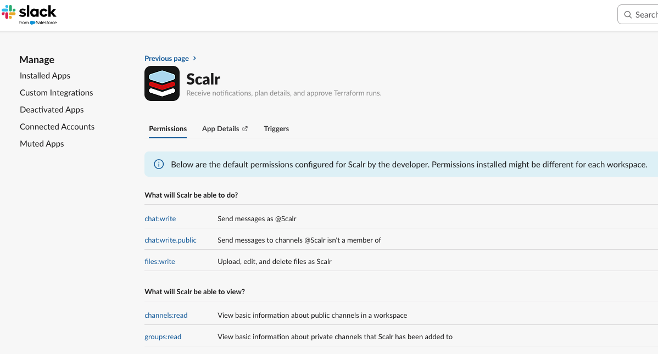The image size is (658, 354).
Task: Click 'What will Scalr be able to do?' heading
Action: 191,195
